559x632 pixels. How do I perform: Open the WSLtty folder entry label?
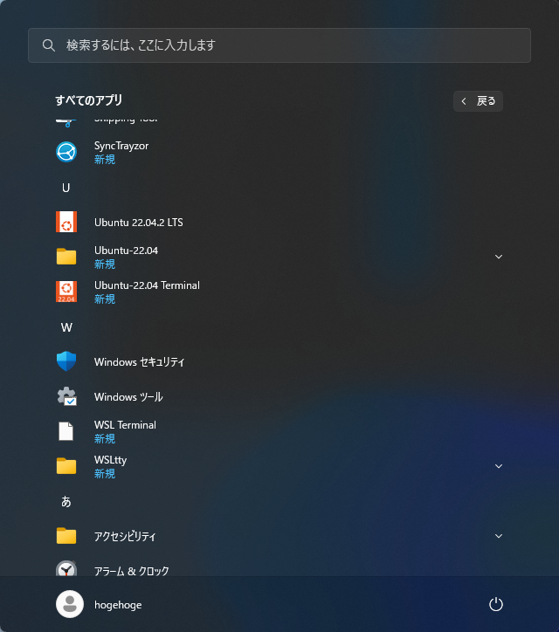(x=111, y=460)
